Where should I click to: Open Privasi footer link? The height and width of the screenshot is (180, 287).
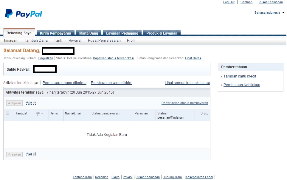click(x=128, y=177)
